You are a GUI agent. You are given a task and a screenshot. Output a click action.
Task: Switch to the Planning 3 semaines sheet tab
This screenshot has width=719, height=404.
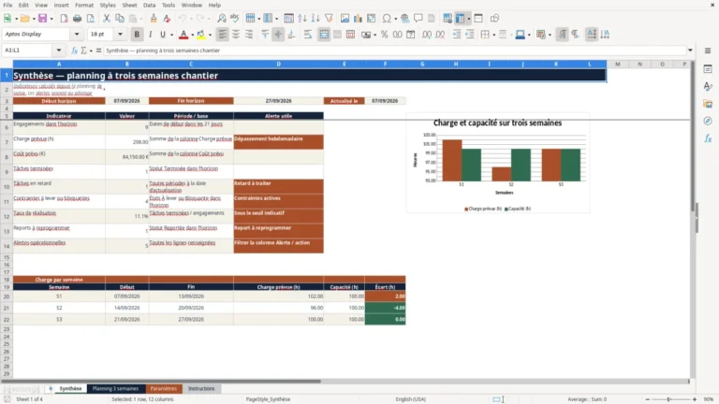click(115, 388)
